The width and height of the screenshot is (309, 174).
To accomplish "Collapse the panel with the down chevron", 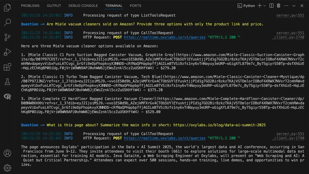I will point(294,5).
